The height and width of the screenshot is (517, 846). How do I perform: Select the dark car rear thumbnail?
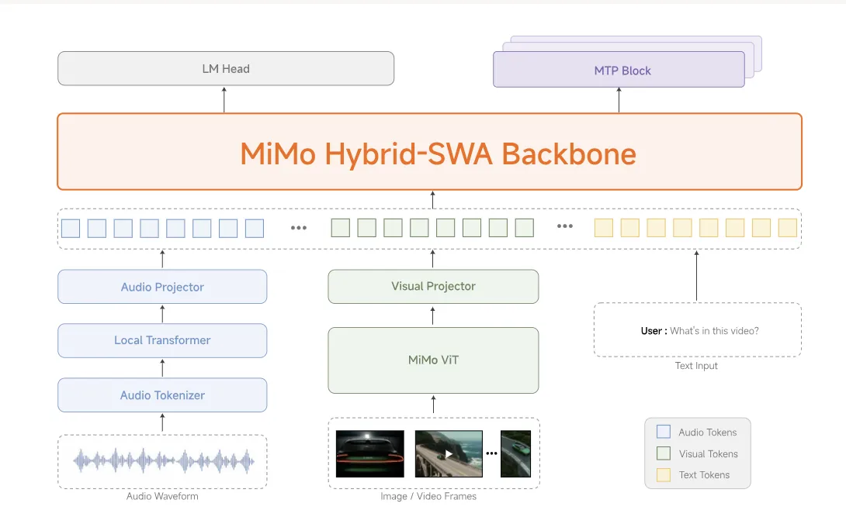(x=369, y=453)
